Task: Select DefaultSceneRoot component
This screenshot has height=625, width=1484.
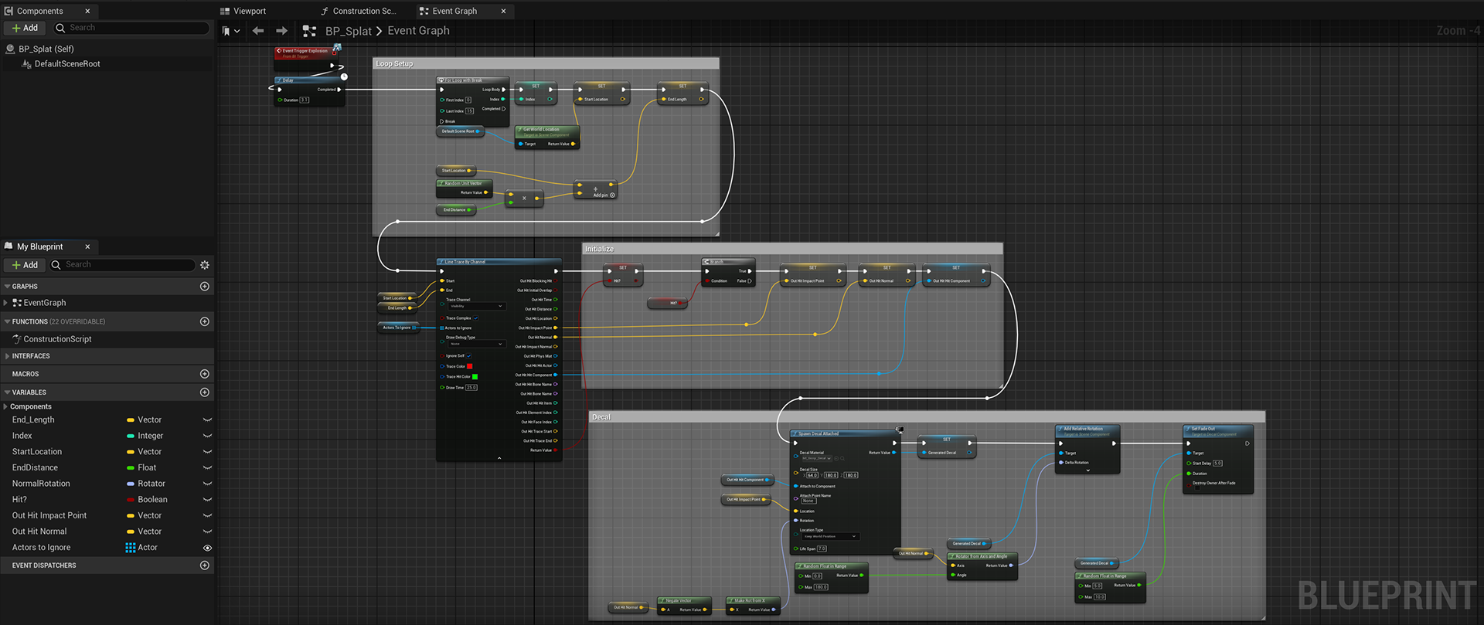Action: [67, 64]
